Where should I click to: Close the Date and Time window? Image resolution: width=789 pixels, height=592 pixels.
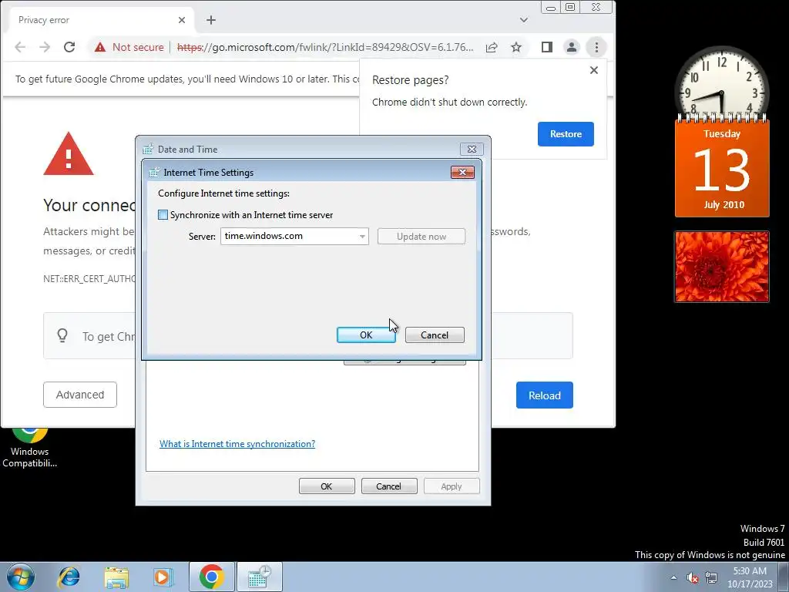(472, 149)
